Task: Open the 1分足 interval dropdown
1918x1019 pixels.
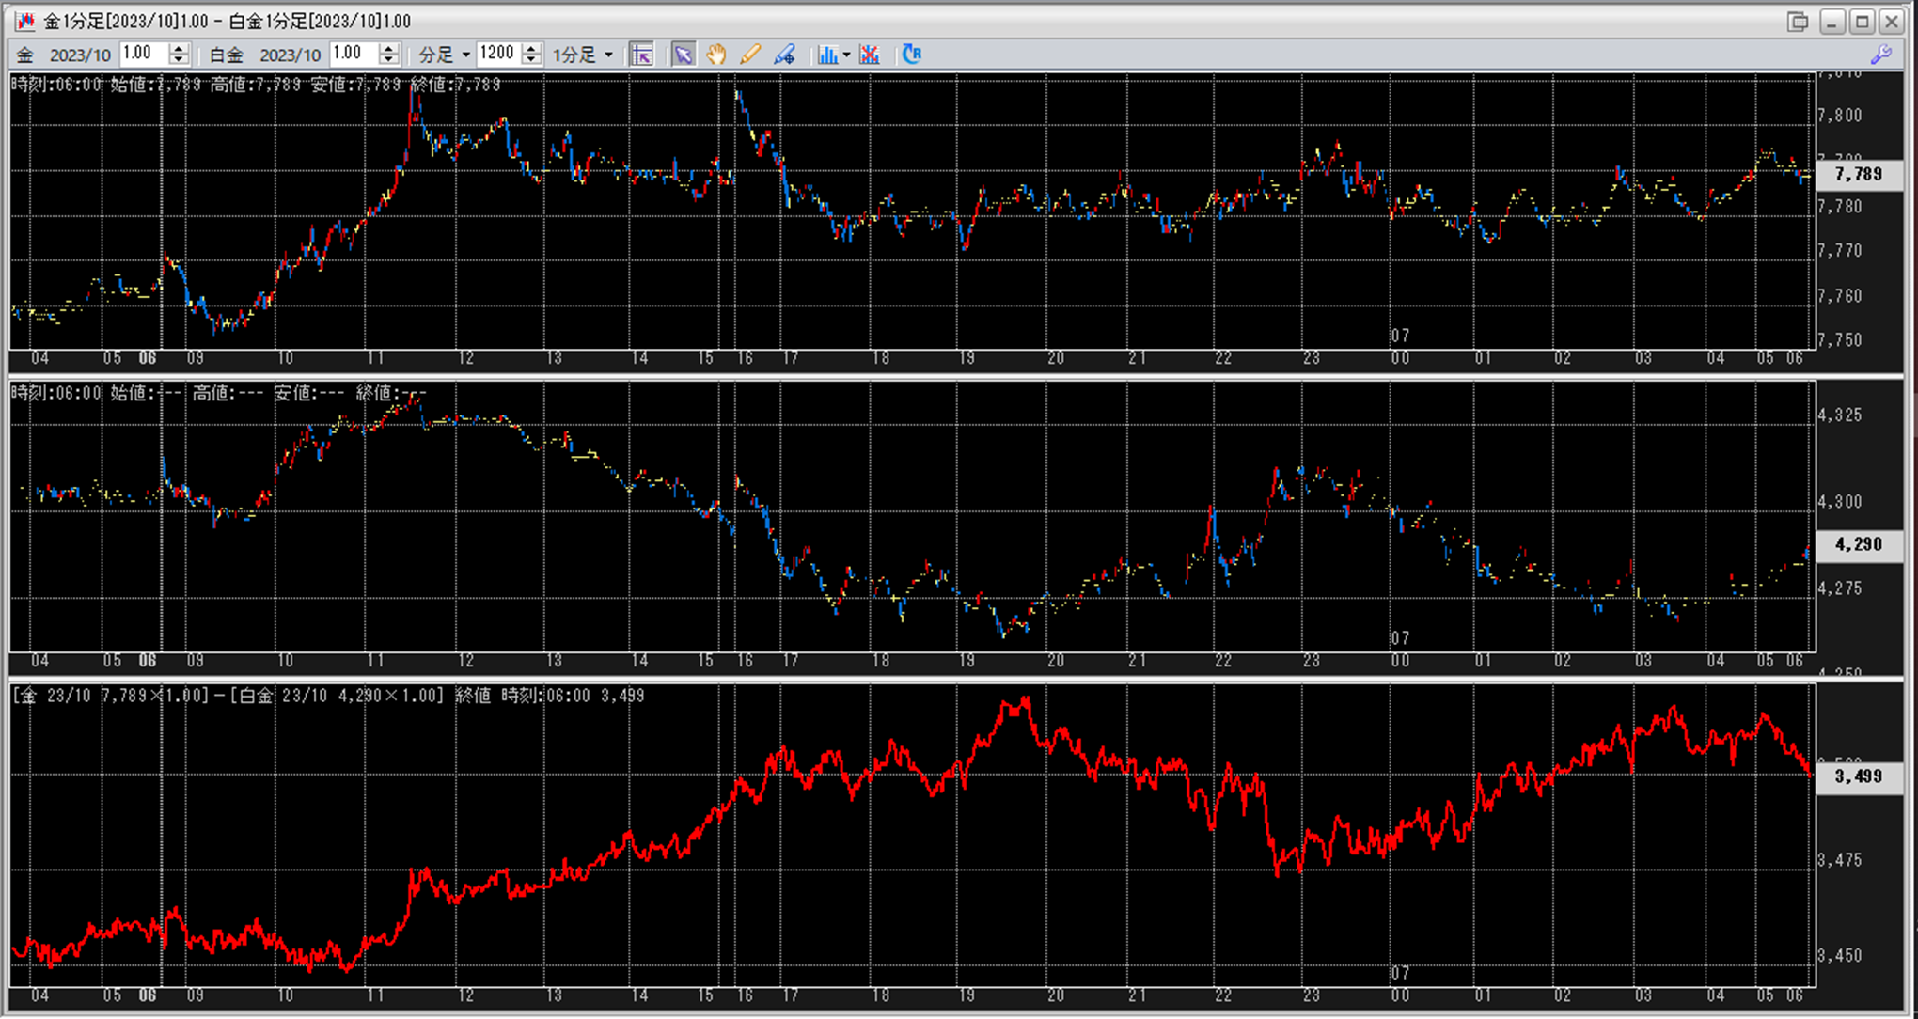Action: coord(583,55)
